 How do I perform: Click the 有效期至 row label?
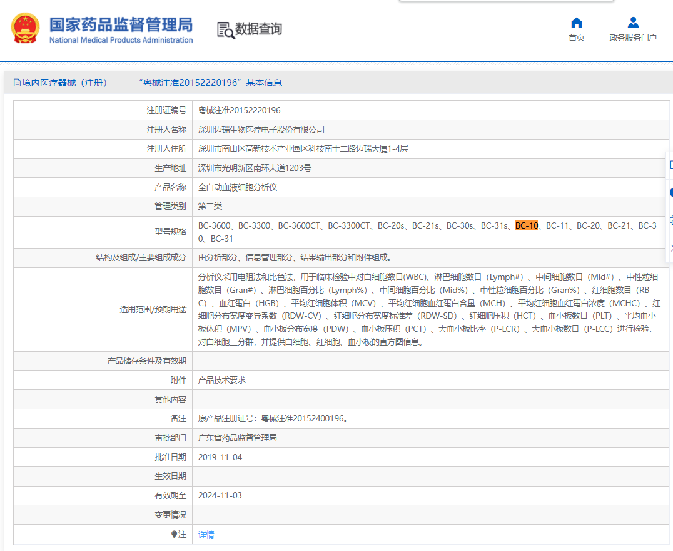(x=170, y=495)
